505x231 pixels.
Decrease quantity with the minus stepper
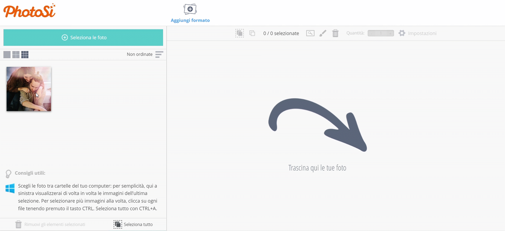click(x=371, y=33)
